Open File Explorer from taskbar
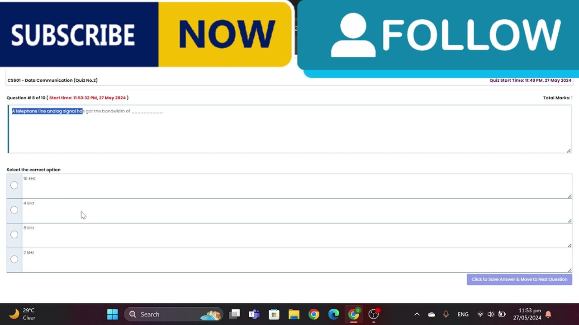 click(x=294, y=314)
